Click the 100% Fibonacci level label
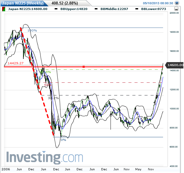Viewport: 184px width, 173px height. (32, 31)
